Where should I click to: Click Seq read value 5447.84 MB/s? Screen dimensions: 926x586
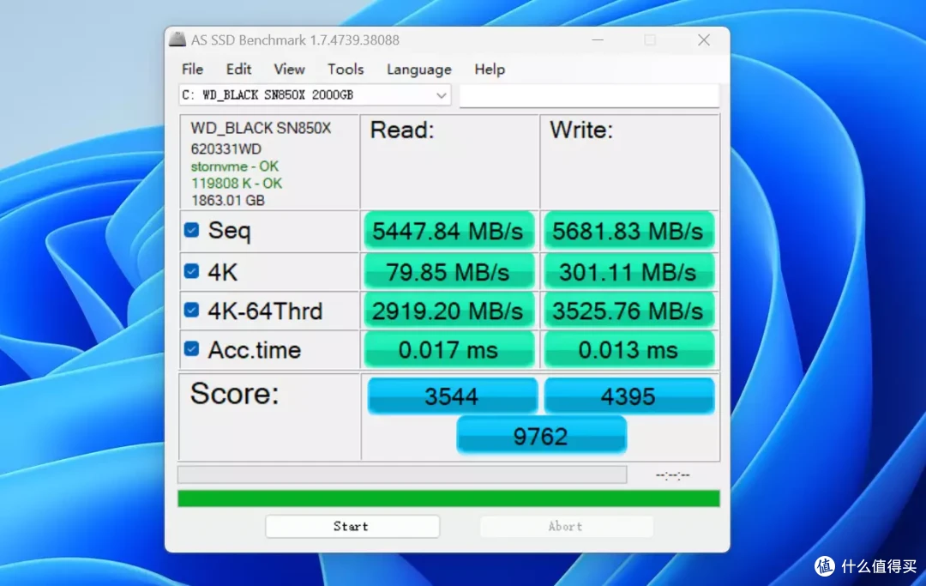point(448,231)
